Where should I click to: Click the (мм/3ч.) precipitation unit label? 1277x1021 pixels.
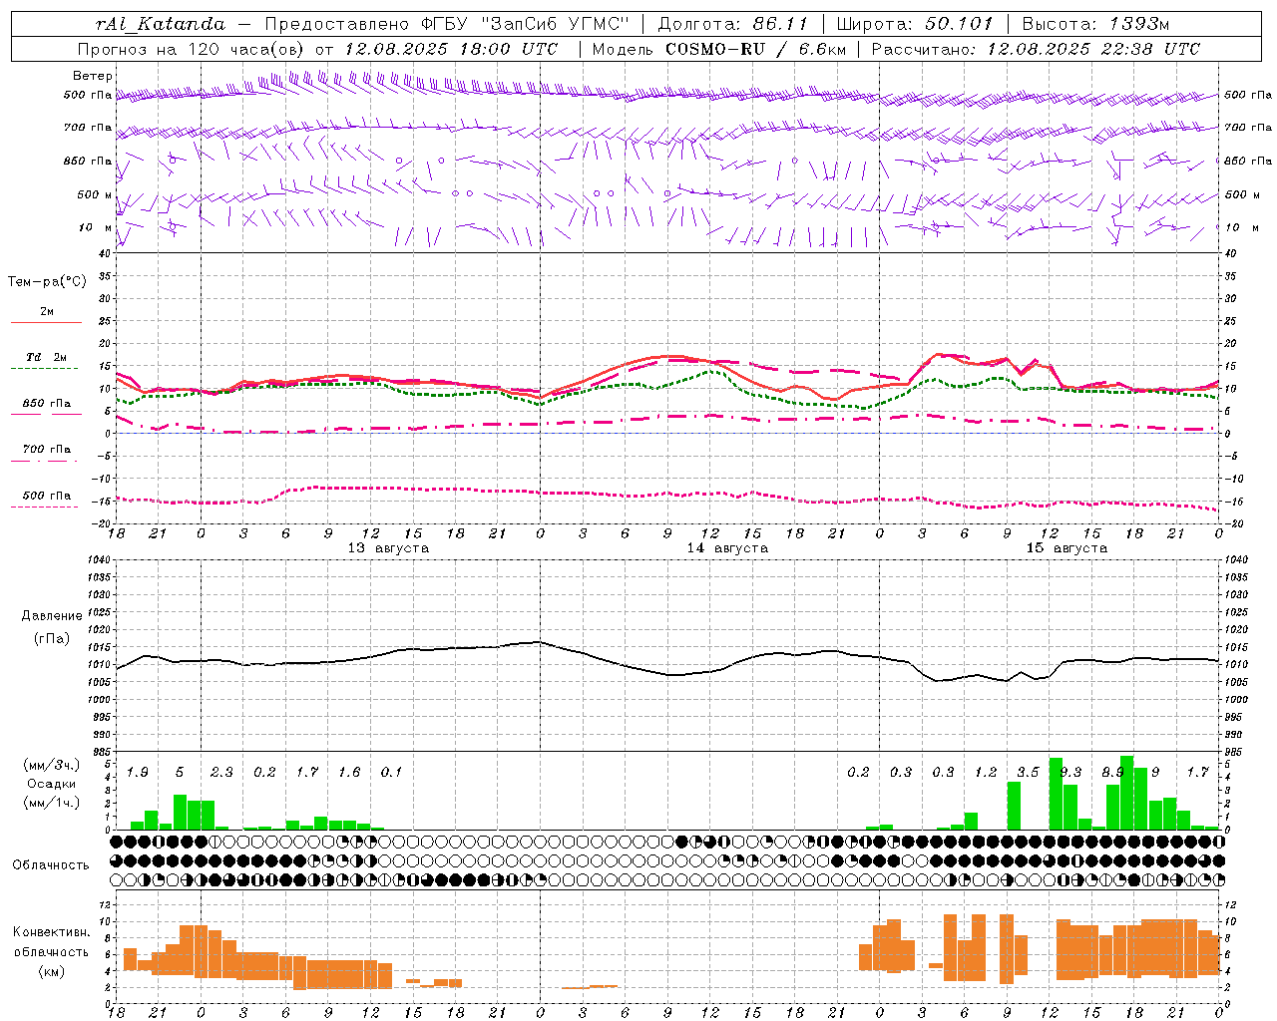52,765
